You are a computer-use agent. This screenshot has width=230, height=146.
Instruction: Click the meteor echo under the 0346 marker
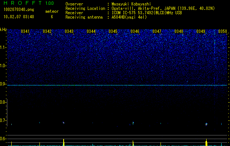pyautogui.click(x=133, y=123)
